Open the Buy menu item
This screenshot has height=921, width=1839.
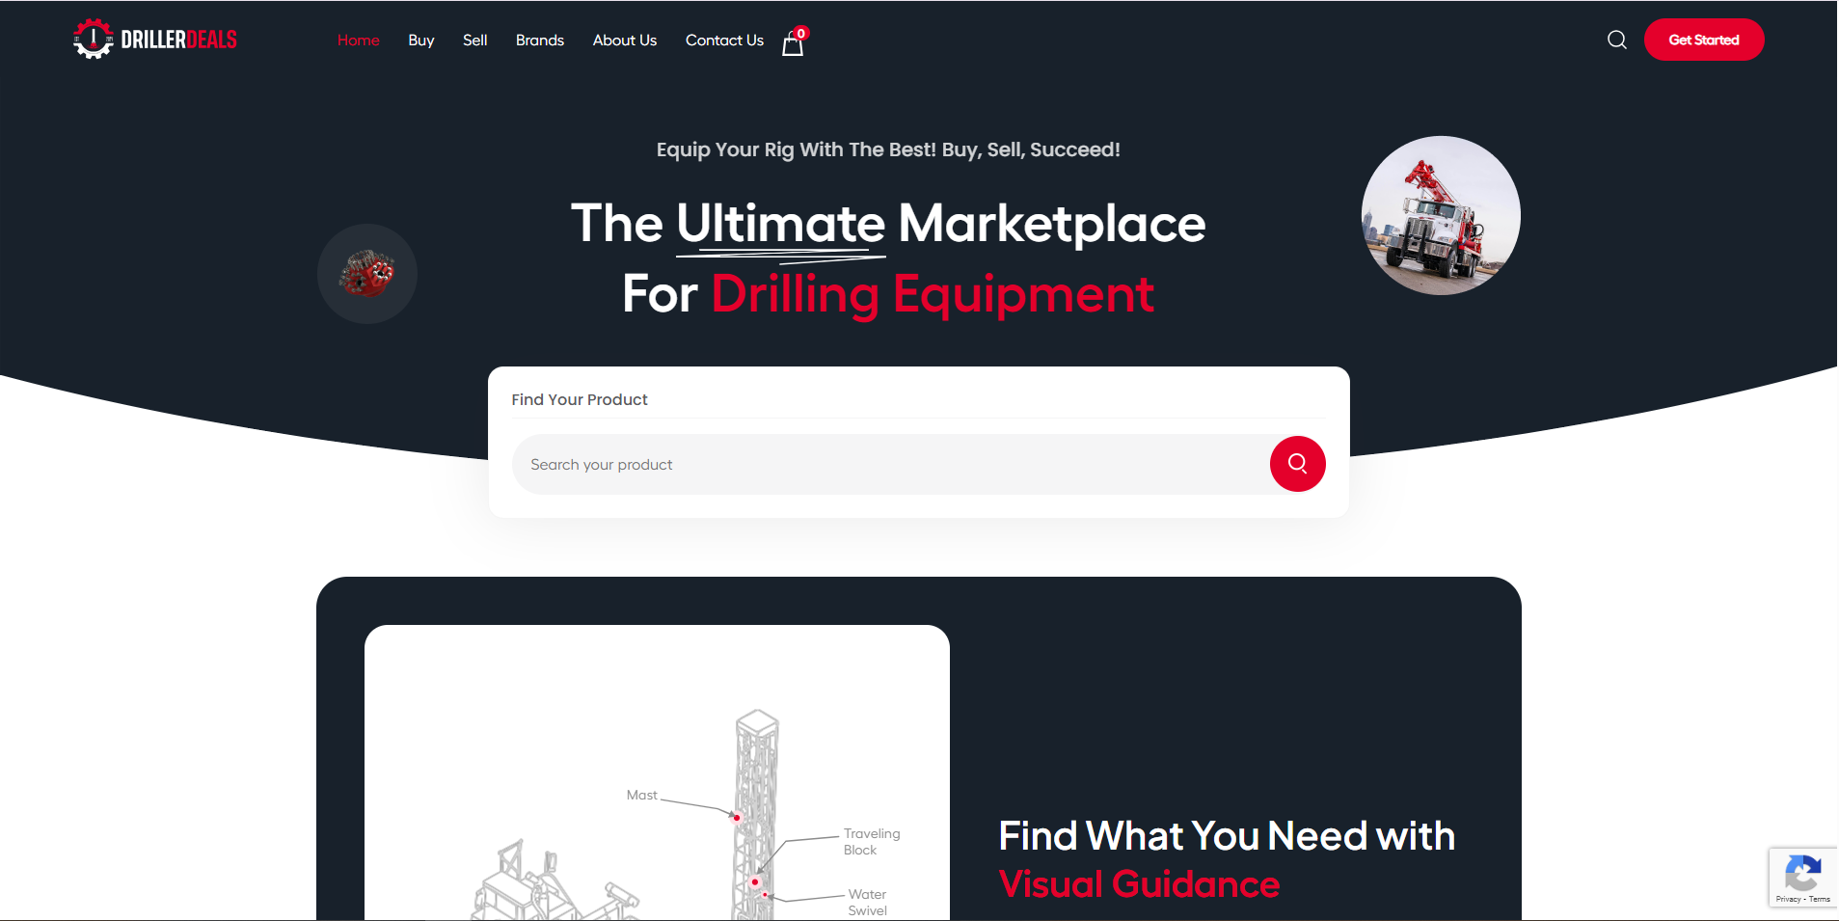point(420,41)
